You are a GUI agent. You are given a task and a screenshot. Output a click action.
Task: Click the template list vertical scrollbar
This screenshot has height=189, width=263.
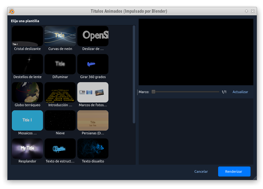pyautogui.click(x=134, y=74)
